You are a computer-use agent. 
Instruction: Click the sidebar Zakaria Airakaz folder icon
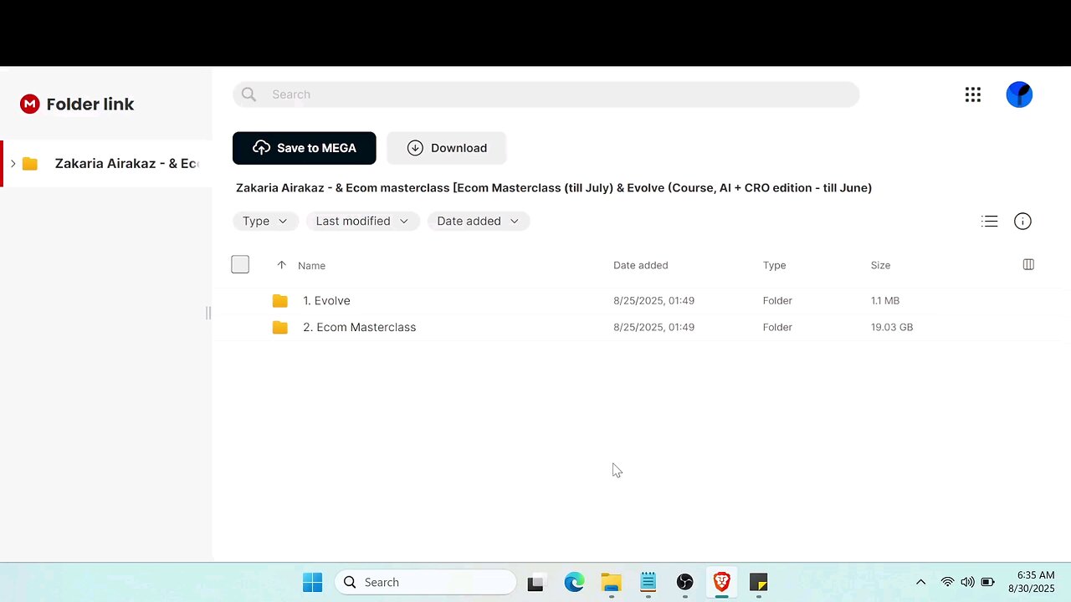coord(30,164)
